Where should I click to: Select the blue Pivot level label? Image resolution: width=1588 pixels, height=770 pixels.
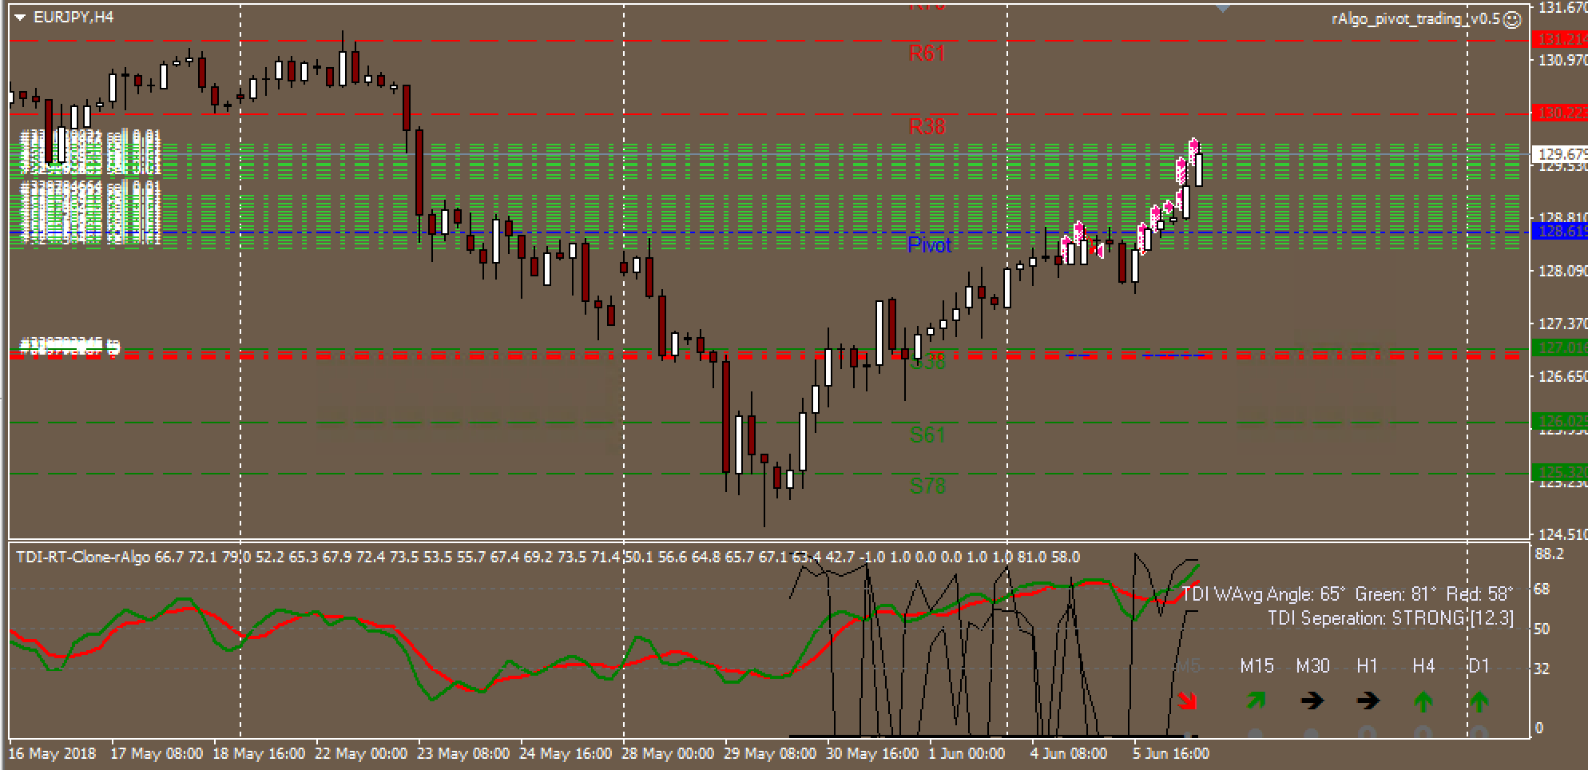coord(929,245)
